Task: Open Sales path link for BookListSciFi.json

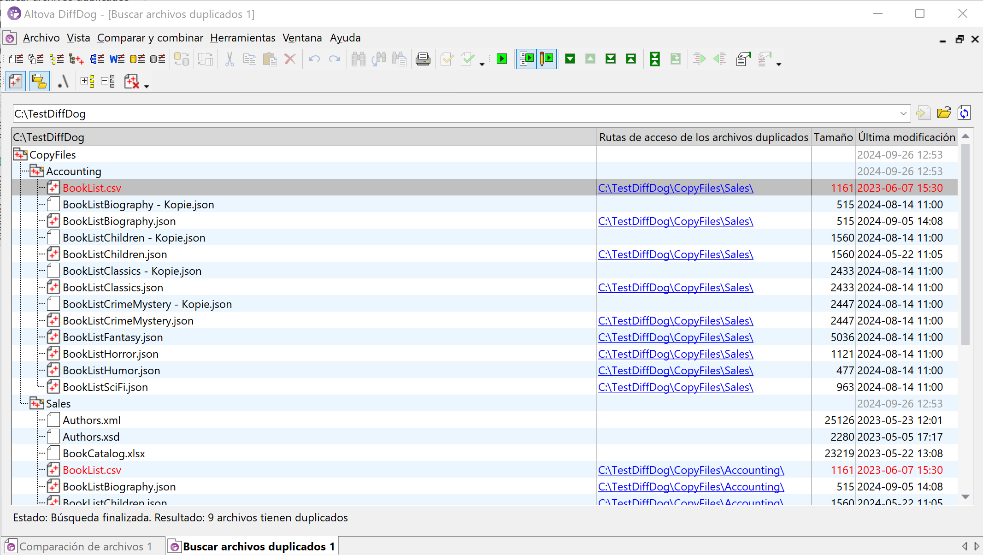Action: 676,387
